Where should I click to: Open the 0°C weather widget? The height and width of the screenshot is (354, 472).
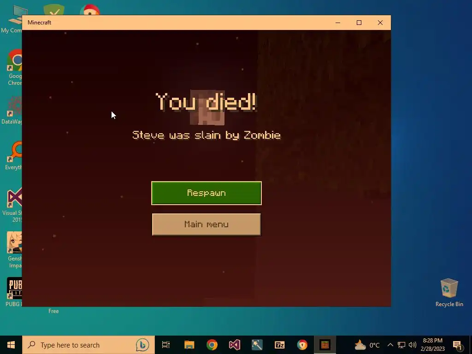coord(367,345)
